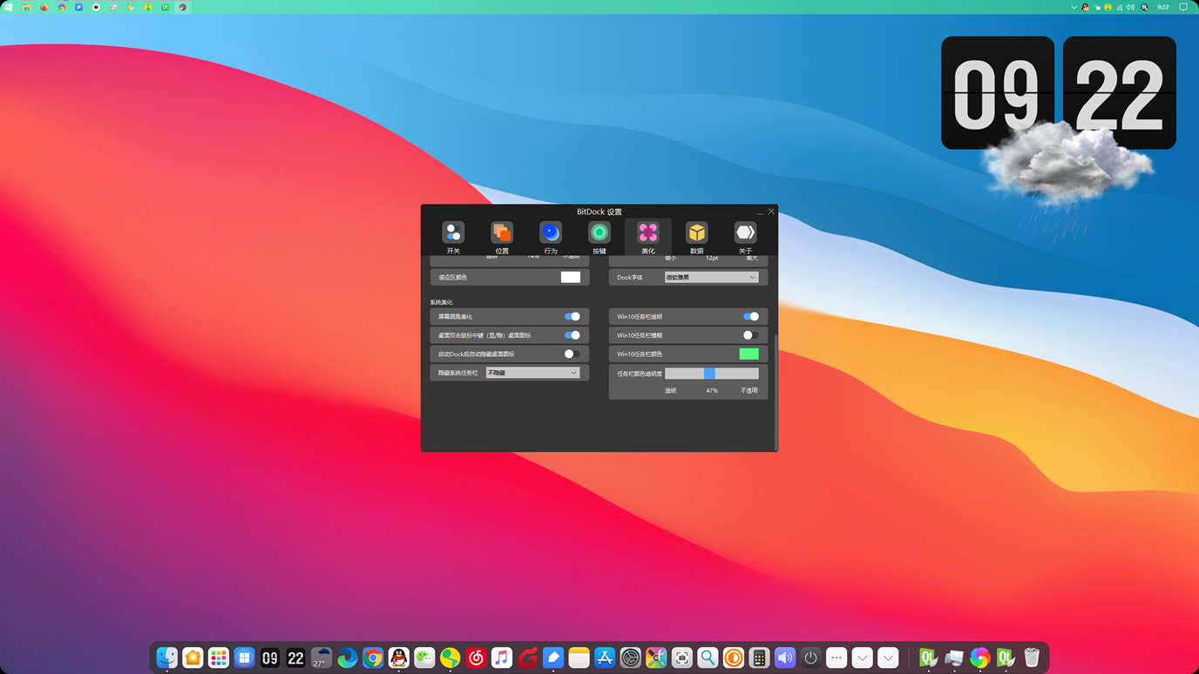
Task: Launch the Screenshot capture icon in dock
Action: [x=681, y=657]
